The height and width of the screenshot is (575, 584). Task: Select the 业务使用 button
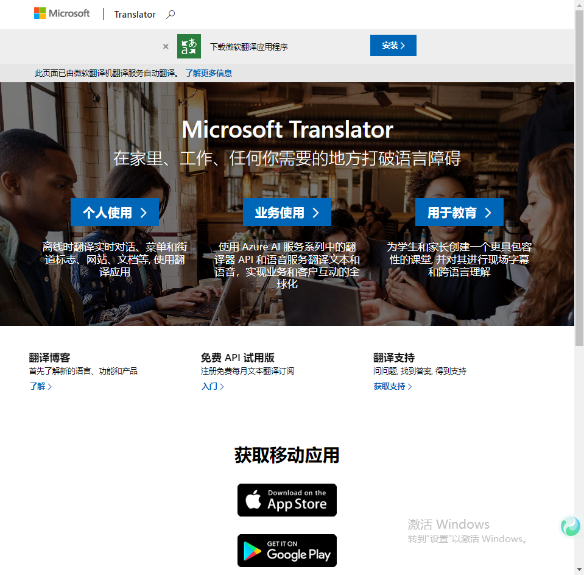287,212
